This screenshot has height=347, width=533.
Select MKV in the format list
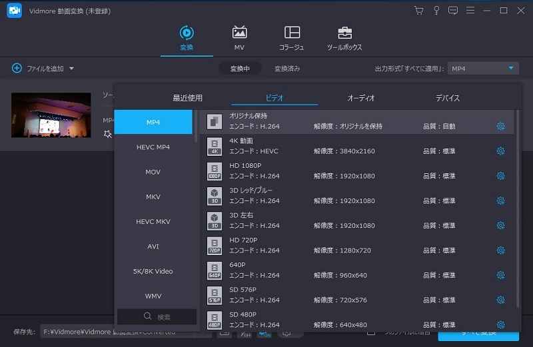tap(153, 196)
